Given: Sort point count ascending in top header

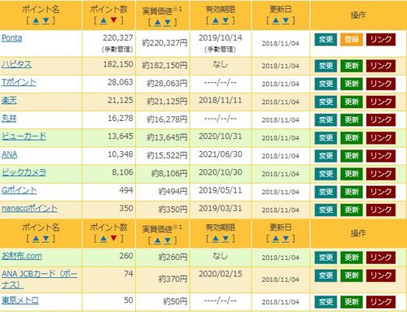Looking at the screenshot, I should pos(103,20).
